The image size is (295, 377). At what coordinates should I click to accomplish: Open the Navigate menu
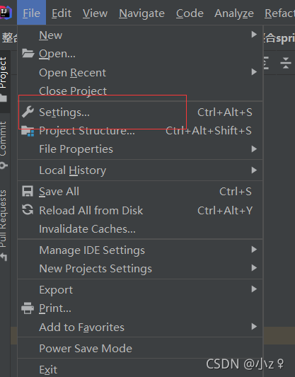coord(142,13)
